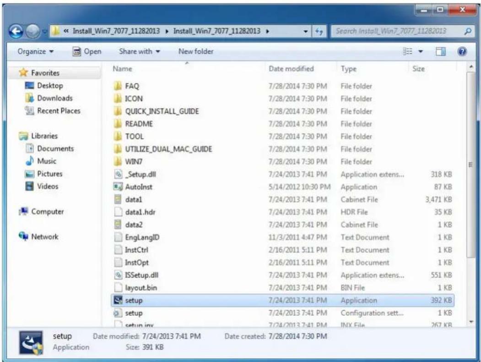Click the UTILIZE_DUAL_MAC_GUIDE folder icon
This screenshot has height=362, width=481.
(118, 149)
